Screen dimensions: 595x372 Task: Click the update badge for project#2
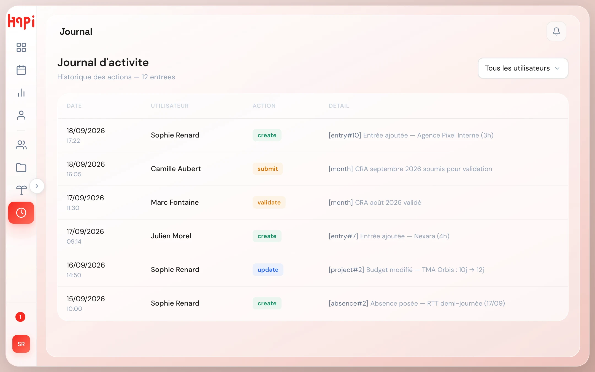coord(268,270)
